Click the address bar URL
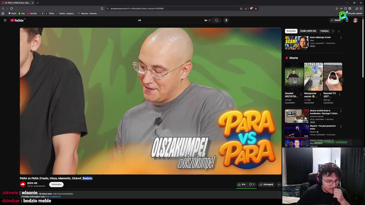This screenshot has width=365, height=205. pos(137,9)
